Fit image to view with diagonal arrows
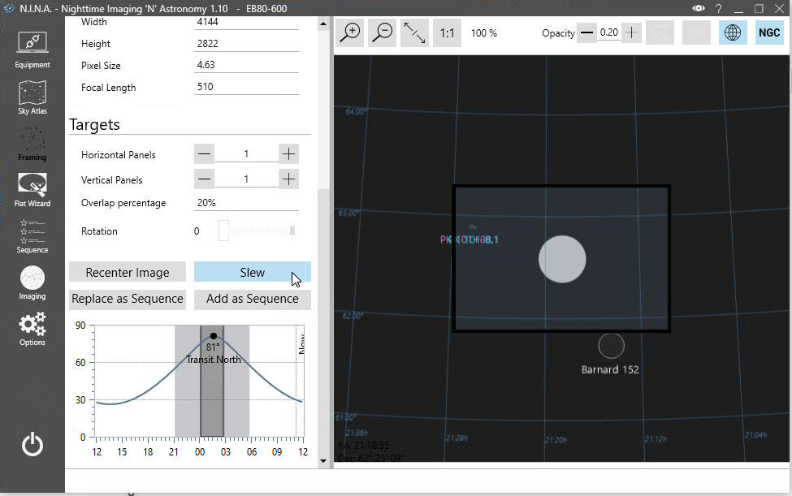This screenshot has height=496, width=792. 414,33
